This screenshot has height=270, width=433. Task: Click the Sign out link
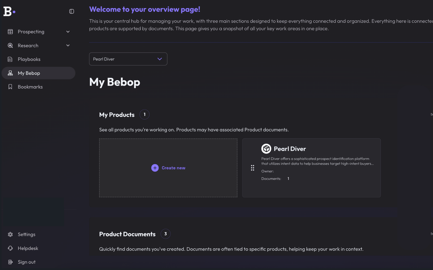pyautogui.click(x=26, y=262)
